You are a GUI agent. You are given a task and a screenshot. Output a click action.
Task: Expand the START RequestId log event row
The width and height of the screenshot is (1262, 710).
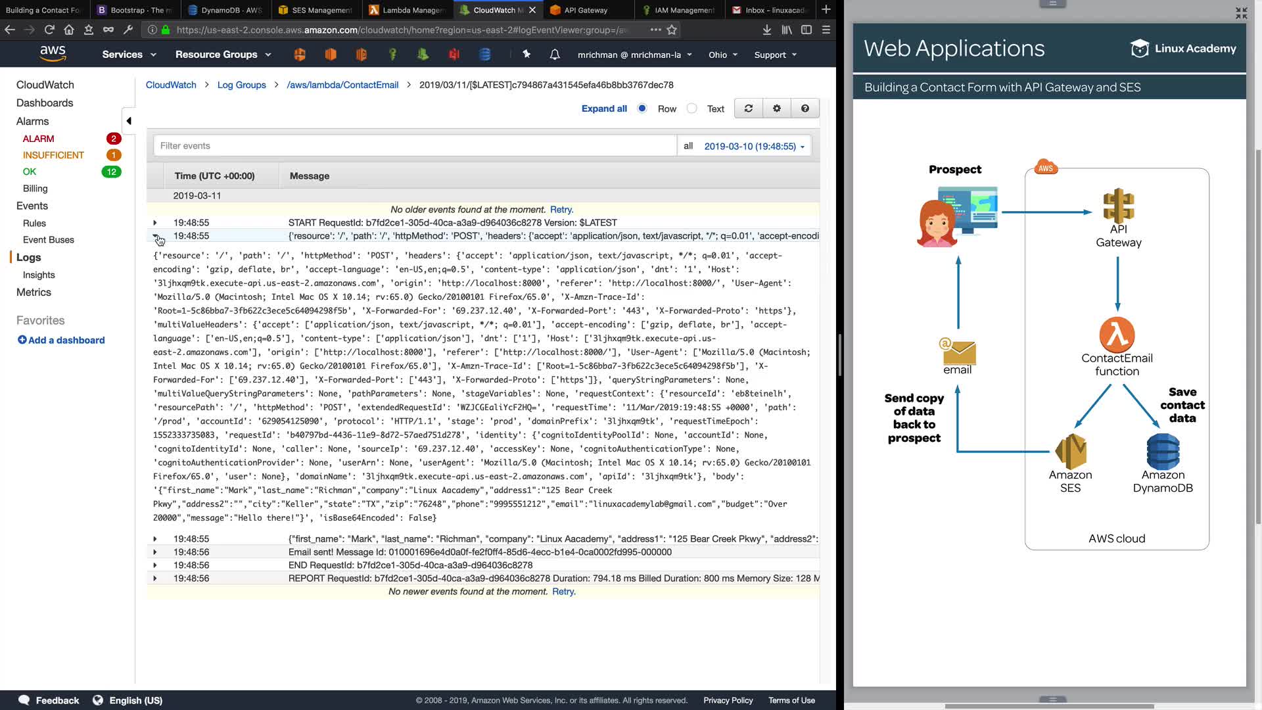(155, 223)
